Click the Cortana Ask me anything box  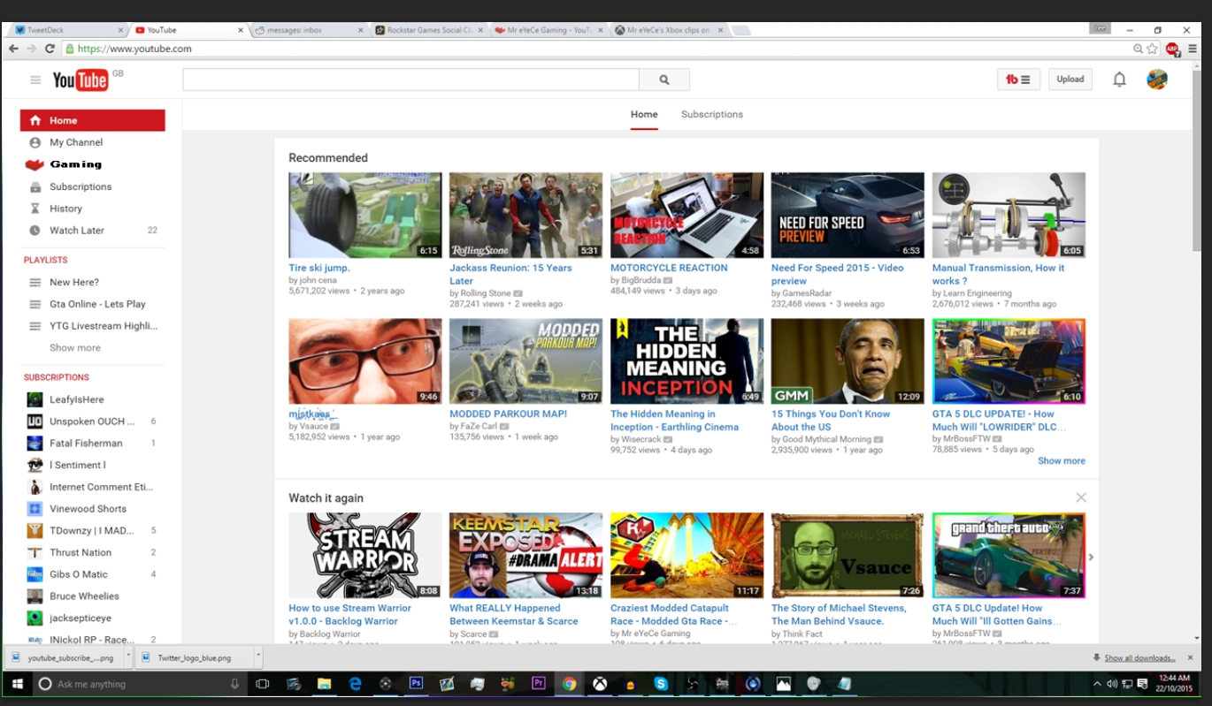coord(139,684)
